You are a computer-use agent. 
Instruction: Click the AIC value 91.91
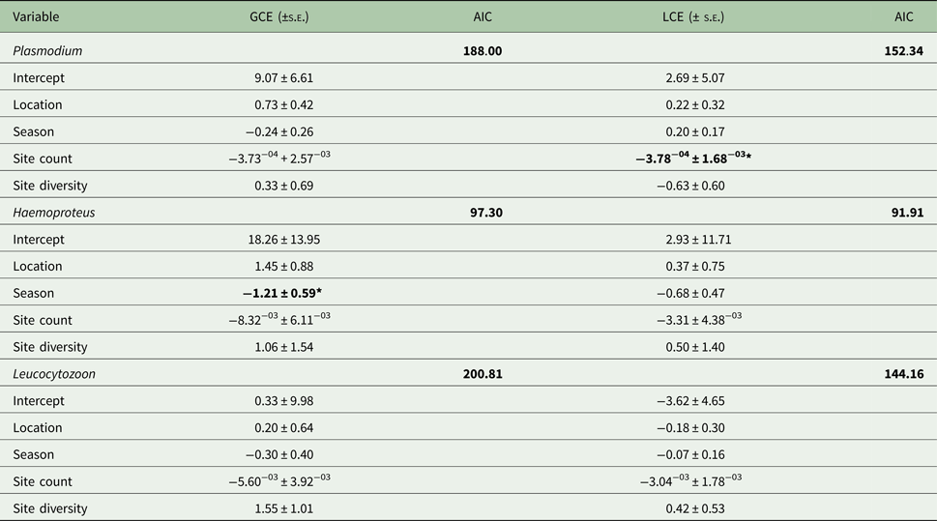tap(905, 212)
